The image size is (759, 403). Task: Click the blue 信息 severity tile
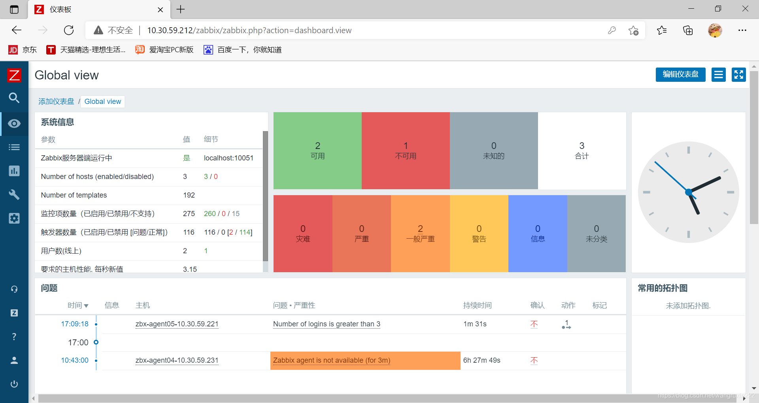(x=538, y=234)
